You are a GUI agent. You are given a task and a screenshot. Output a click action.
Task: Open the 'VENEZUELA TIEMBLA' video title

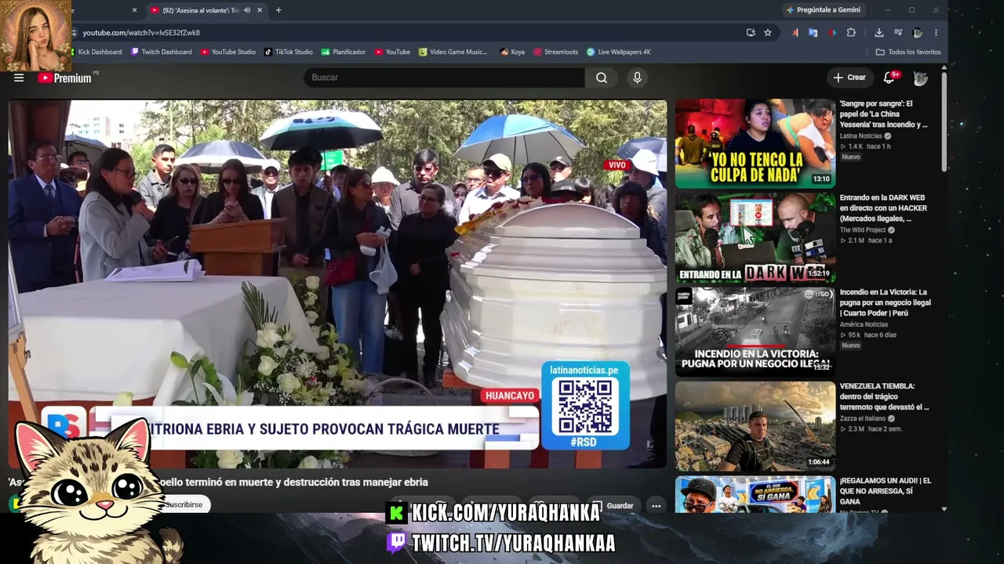pos(885,396)
